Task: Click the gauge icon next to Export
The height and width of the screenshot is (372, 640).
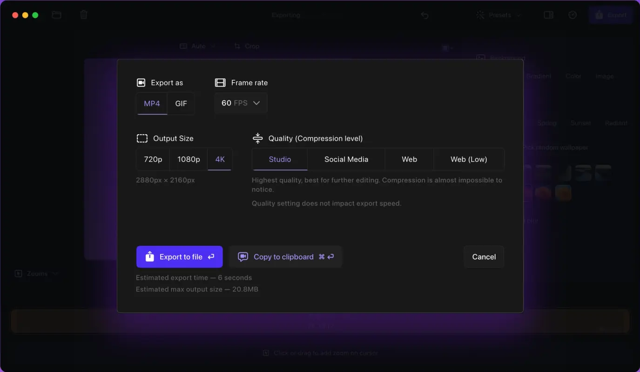Action: pos(573,15)
